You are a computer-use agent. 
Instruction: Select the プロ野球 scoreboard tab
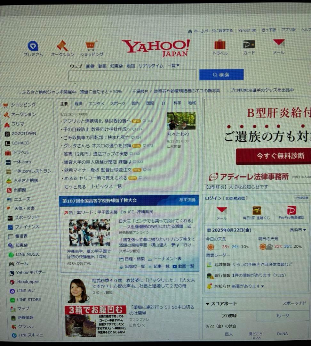pyautogui.click(x=229, y=316)
